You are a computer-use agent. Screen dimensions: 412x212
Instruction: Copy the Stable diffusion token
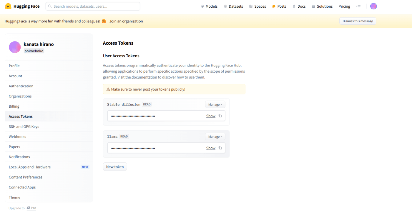220,116
